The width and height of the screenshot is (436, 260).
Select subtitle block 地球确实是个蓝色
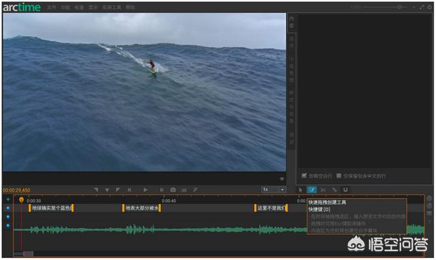pyautogui.click(x=51, y=208)
